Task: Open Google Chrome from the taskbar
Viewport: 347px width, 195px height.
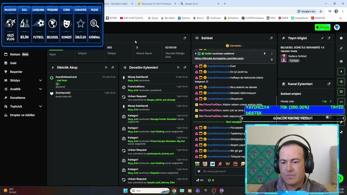Action: point(174,191)
